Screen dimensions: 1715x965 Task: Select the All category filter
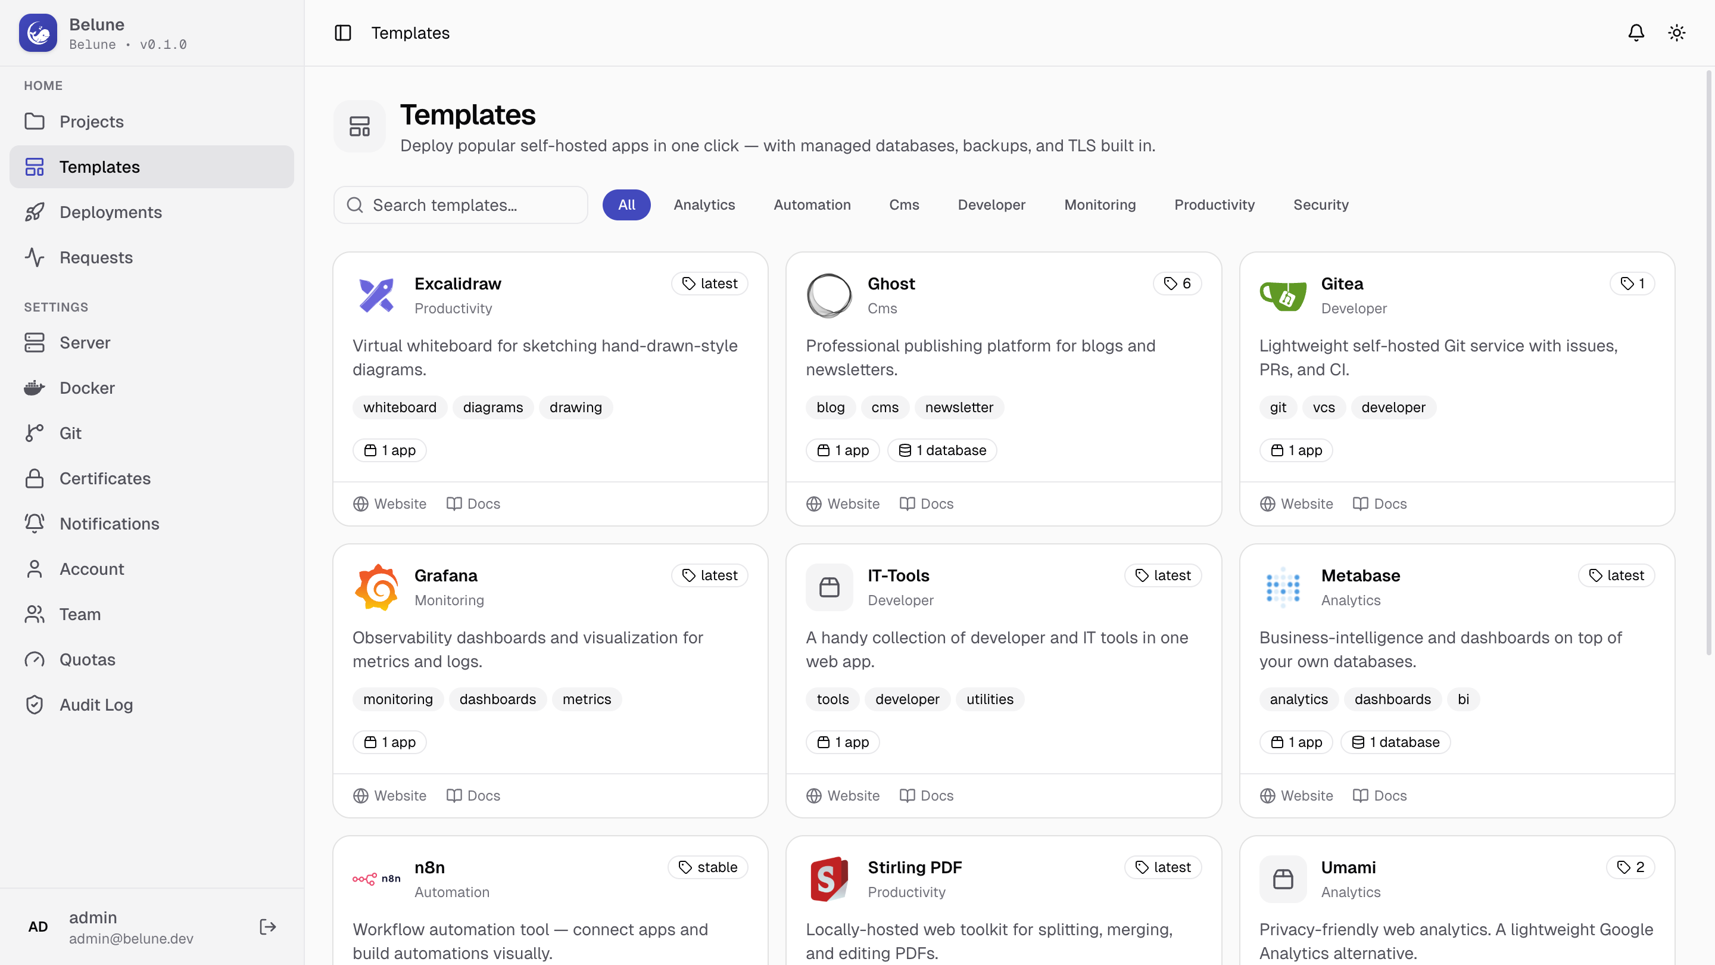626,204
